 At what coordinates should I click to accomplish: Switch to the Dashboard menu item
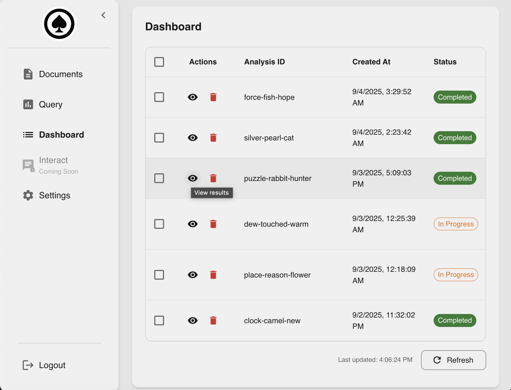pos(61,135)
